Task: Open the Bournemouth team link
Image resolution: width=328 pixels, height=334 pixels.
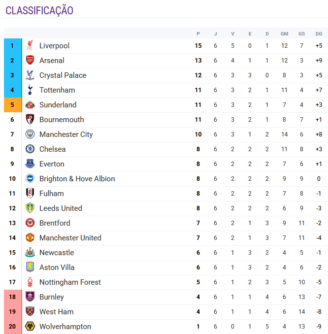Action: click(62, 120)
